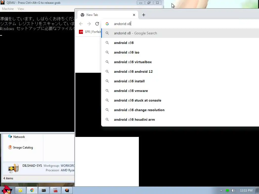The height and width of the screenshot is (194, 259).
Task: Click Chrome's back arrow button
Action: click(x=81, y=24)
